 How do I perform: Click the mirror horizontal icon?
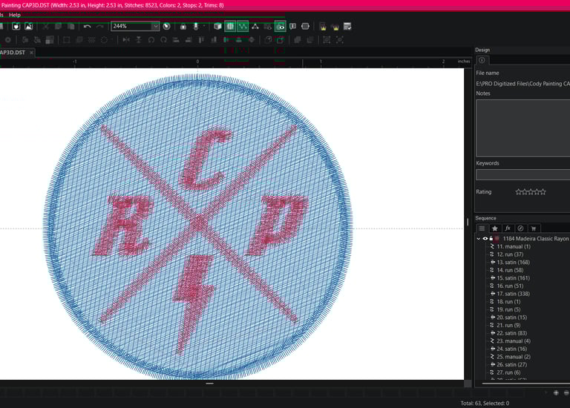click(x=126, y=40)
